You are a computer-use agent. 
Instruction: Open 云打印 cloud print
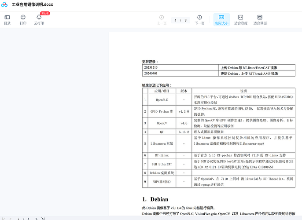pyautogui.click(x=39, y=20)
